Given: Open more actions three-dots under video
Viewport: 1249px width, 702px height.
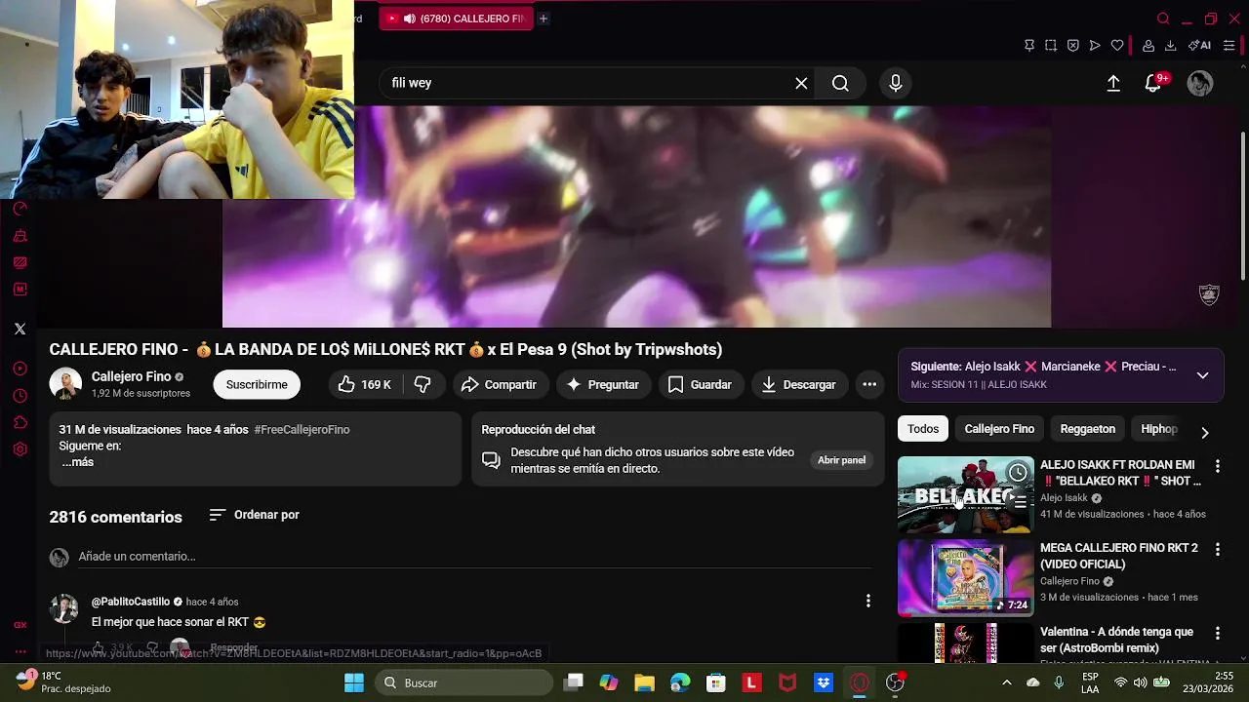Looking at the screenshot, I should point(869,384).
